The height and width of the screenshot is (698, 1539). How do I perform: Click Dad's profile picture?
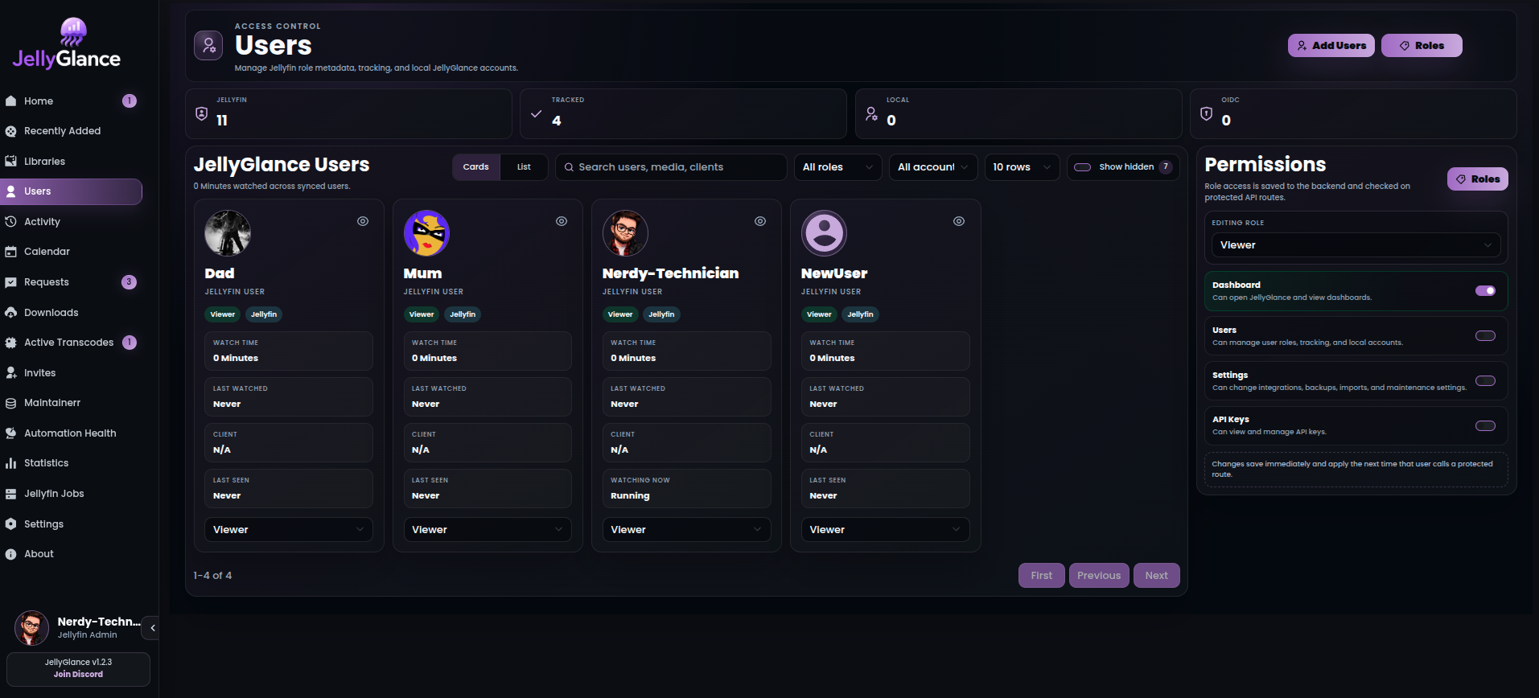click(x=228, y=233)
